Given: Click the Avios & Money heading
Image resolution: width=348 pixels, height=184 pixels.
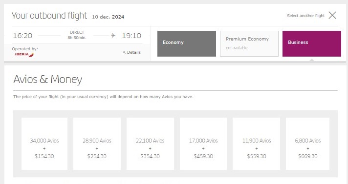Looking at the screenshot, I should [x=48, y=79].
